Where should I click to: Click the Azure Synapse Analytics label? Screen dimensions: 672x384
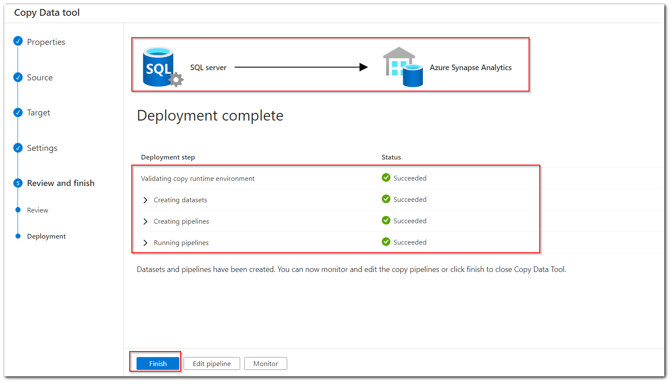pos(471,68)
